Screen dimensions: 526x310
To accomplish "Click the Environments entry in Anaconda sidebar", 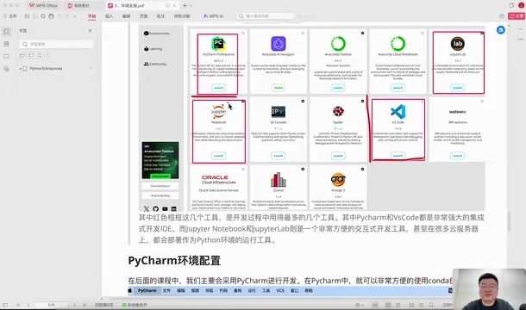I will point(157,34).
